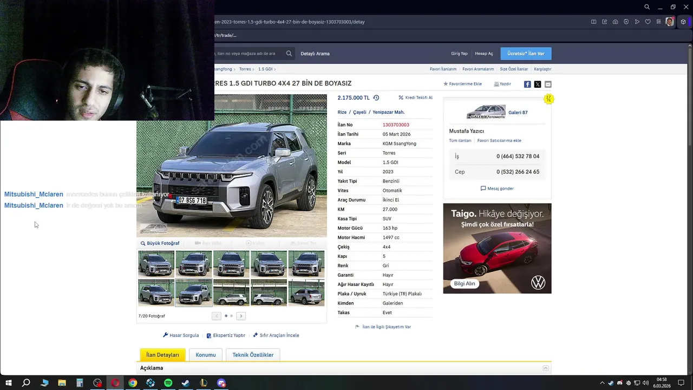
Task: Launch Calculator from the taskbar
Action: tap(80, 383)
